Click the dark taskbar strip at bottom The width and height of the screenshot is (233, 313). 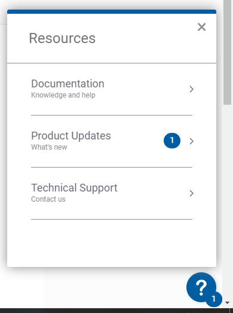[116, 311]
